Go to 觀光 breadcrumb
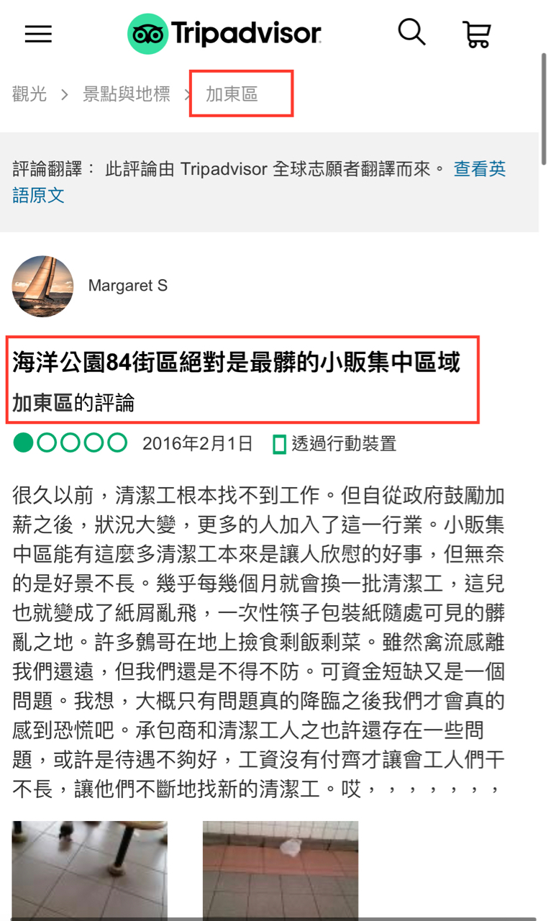 tap(29, 94)
